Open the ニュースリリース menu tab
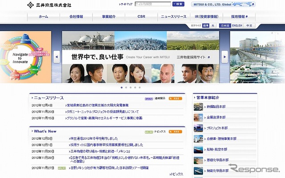Screen dimensions: 285x178 pos(174,17)
